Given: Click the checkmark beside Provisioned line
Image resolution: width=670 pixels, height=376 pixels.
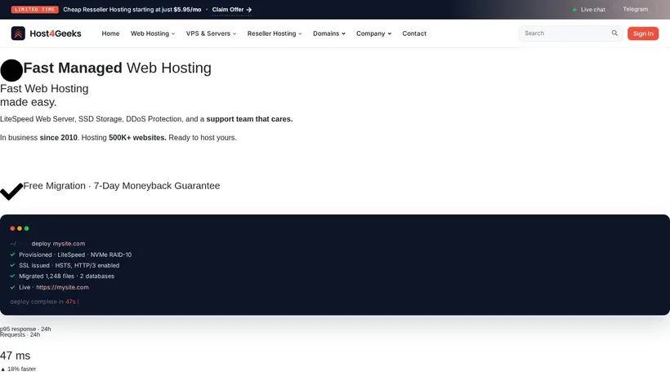Looking at the screenshot, I should [12, 254].
